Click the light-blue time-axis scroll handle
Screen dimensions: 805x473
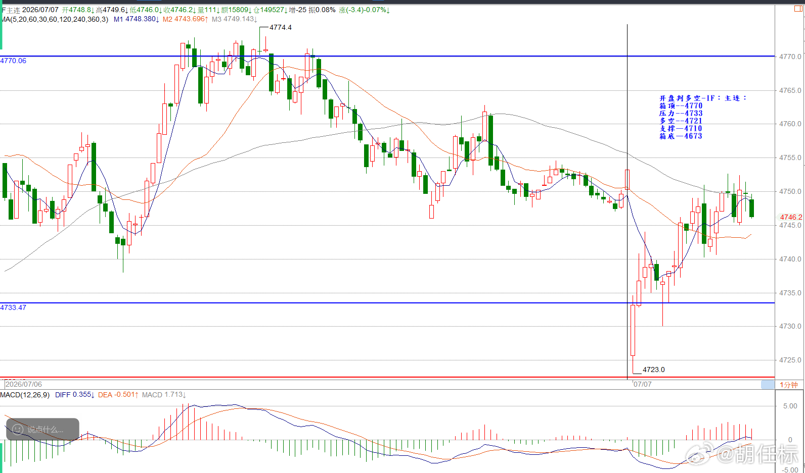click(768, 385)
